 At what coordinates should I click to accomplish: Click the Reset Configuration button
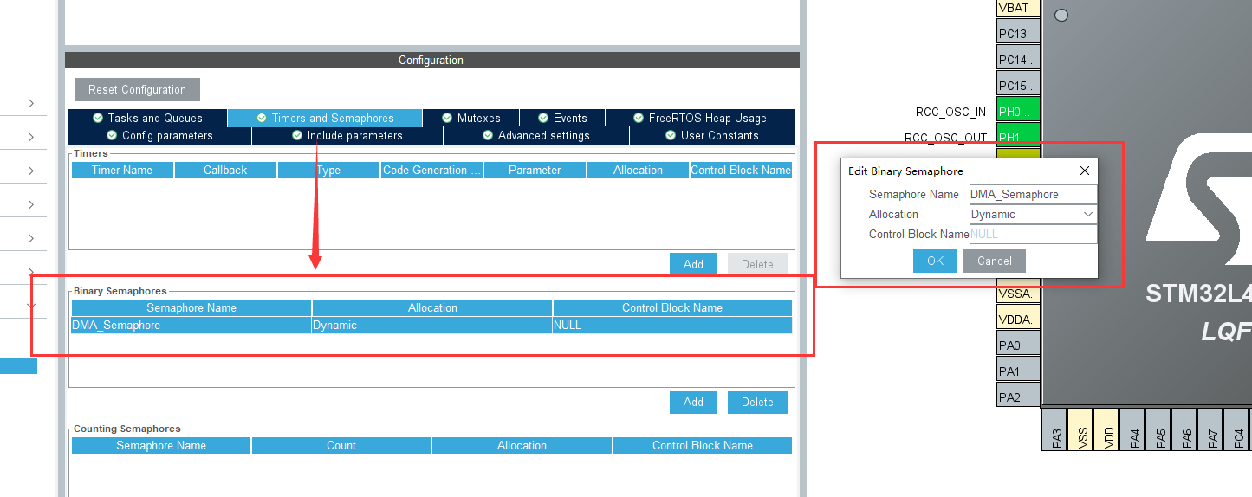tap(137, 89)
